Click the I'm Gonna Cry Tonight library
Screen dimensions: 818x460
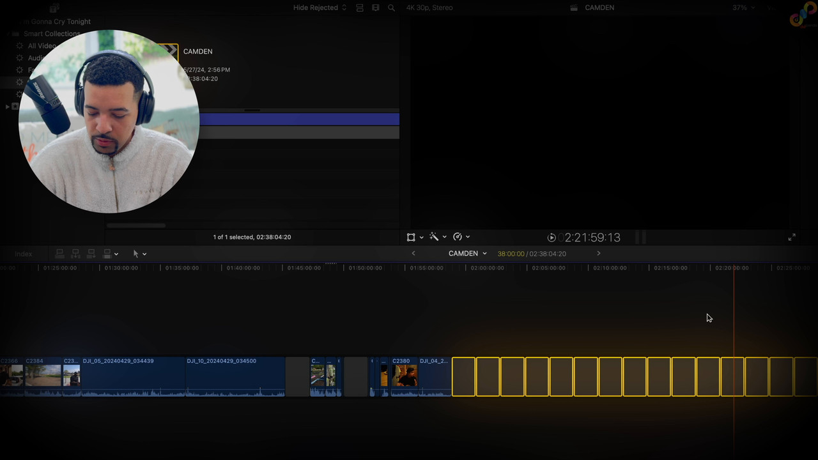pyautogui.click(x=54, y=21)
